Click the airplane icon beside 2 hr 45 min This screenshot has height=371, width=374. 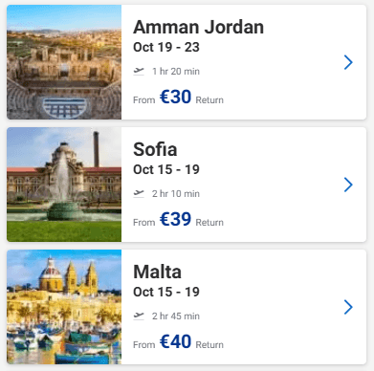pyautogui.click(x=139, y=316)
